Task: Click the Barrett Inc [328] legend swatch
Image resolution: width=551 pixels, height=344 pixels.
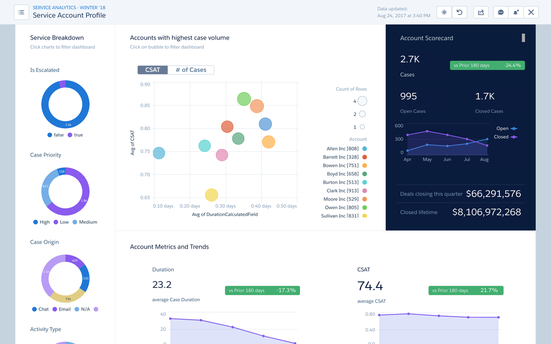Action: (364, 157)
